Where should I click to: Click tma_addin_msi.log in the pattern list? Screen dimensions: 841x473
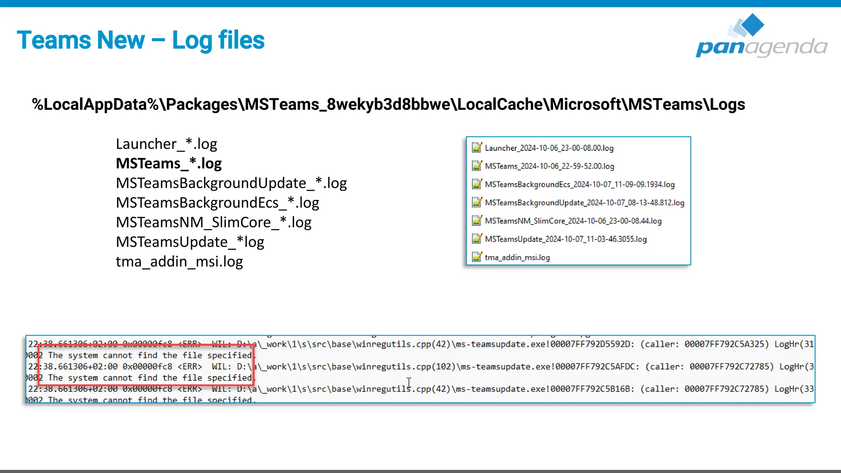pyautogui.click(x=179, y=262)
